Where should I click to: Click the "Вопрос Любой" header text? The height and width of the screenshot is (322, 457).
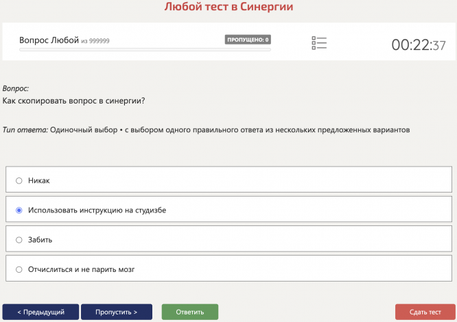pyautogui.click(x=49, y=40)
